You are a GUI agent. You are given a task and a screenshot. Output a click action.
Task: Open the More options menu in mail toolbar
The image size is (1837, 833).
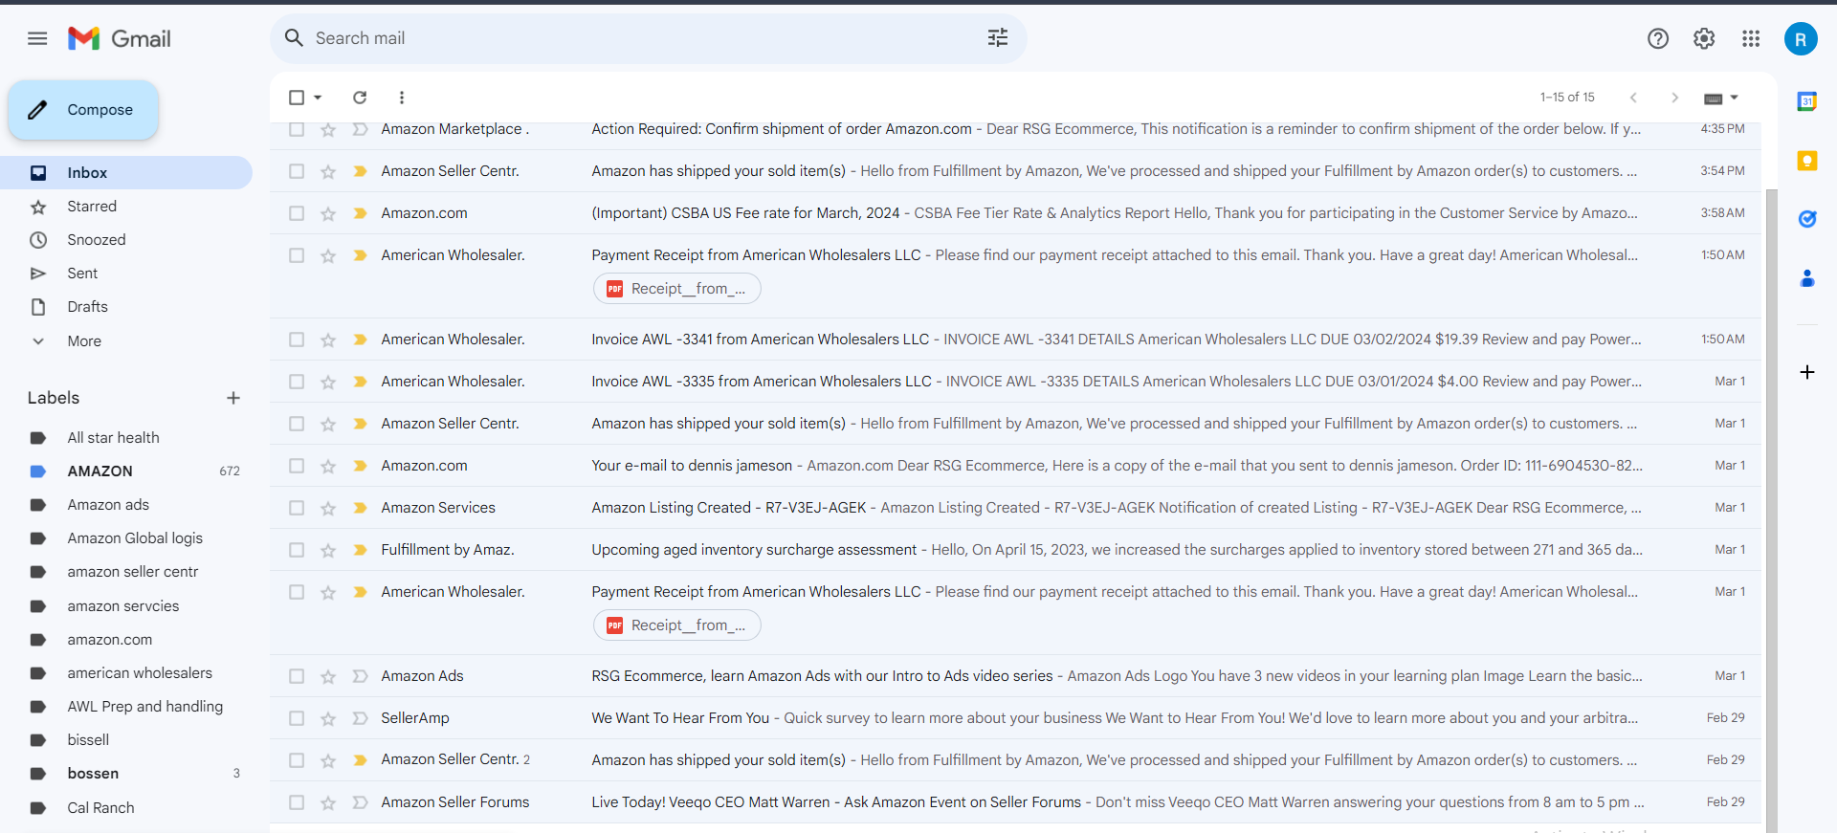click(x=402, y=98)
